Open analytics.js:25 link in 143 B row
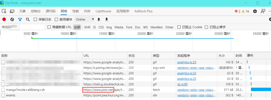Viewport: 271px width, 100px height. [x=187, y=62]
